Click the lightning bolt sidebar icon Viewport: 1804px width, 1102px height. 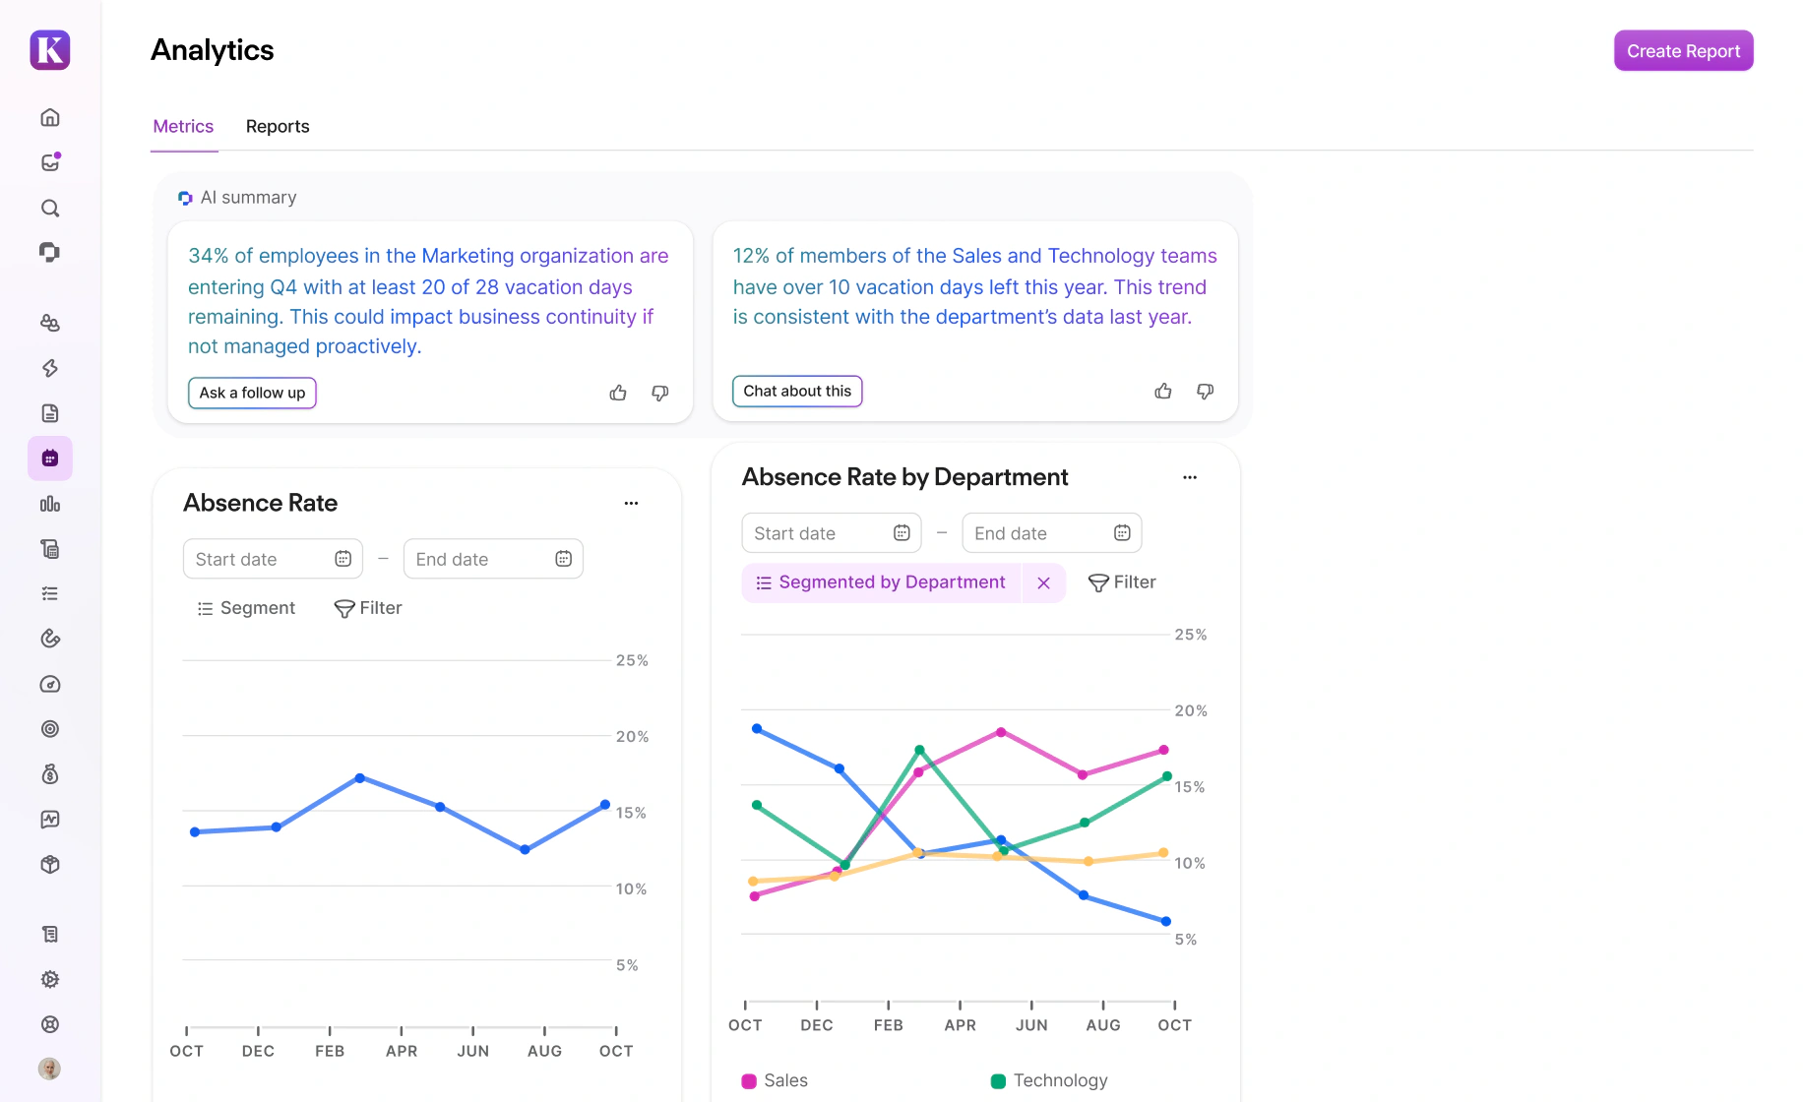(x=50, y=368)
